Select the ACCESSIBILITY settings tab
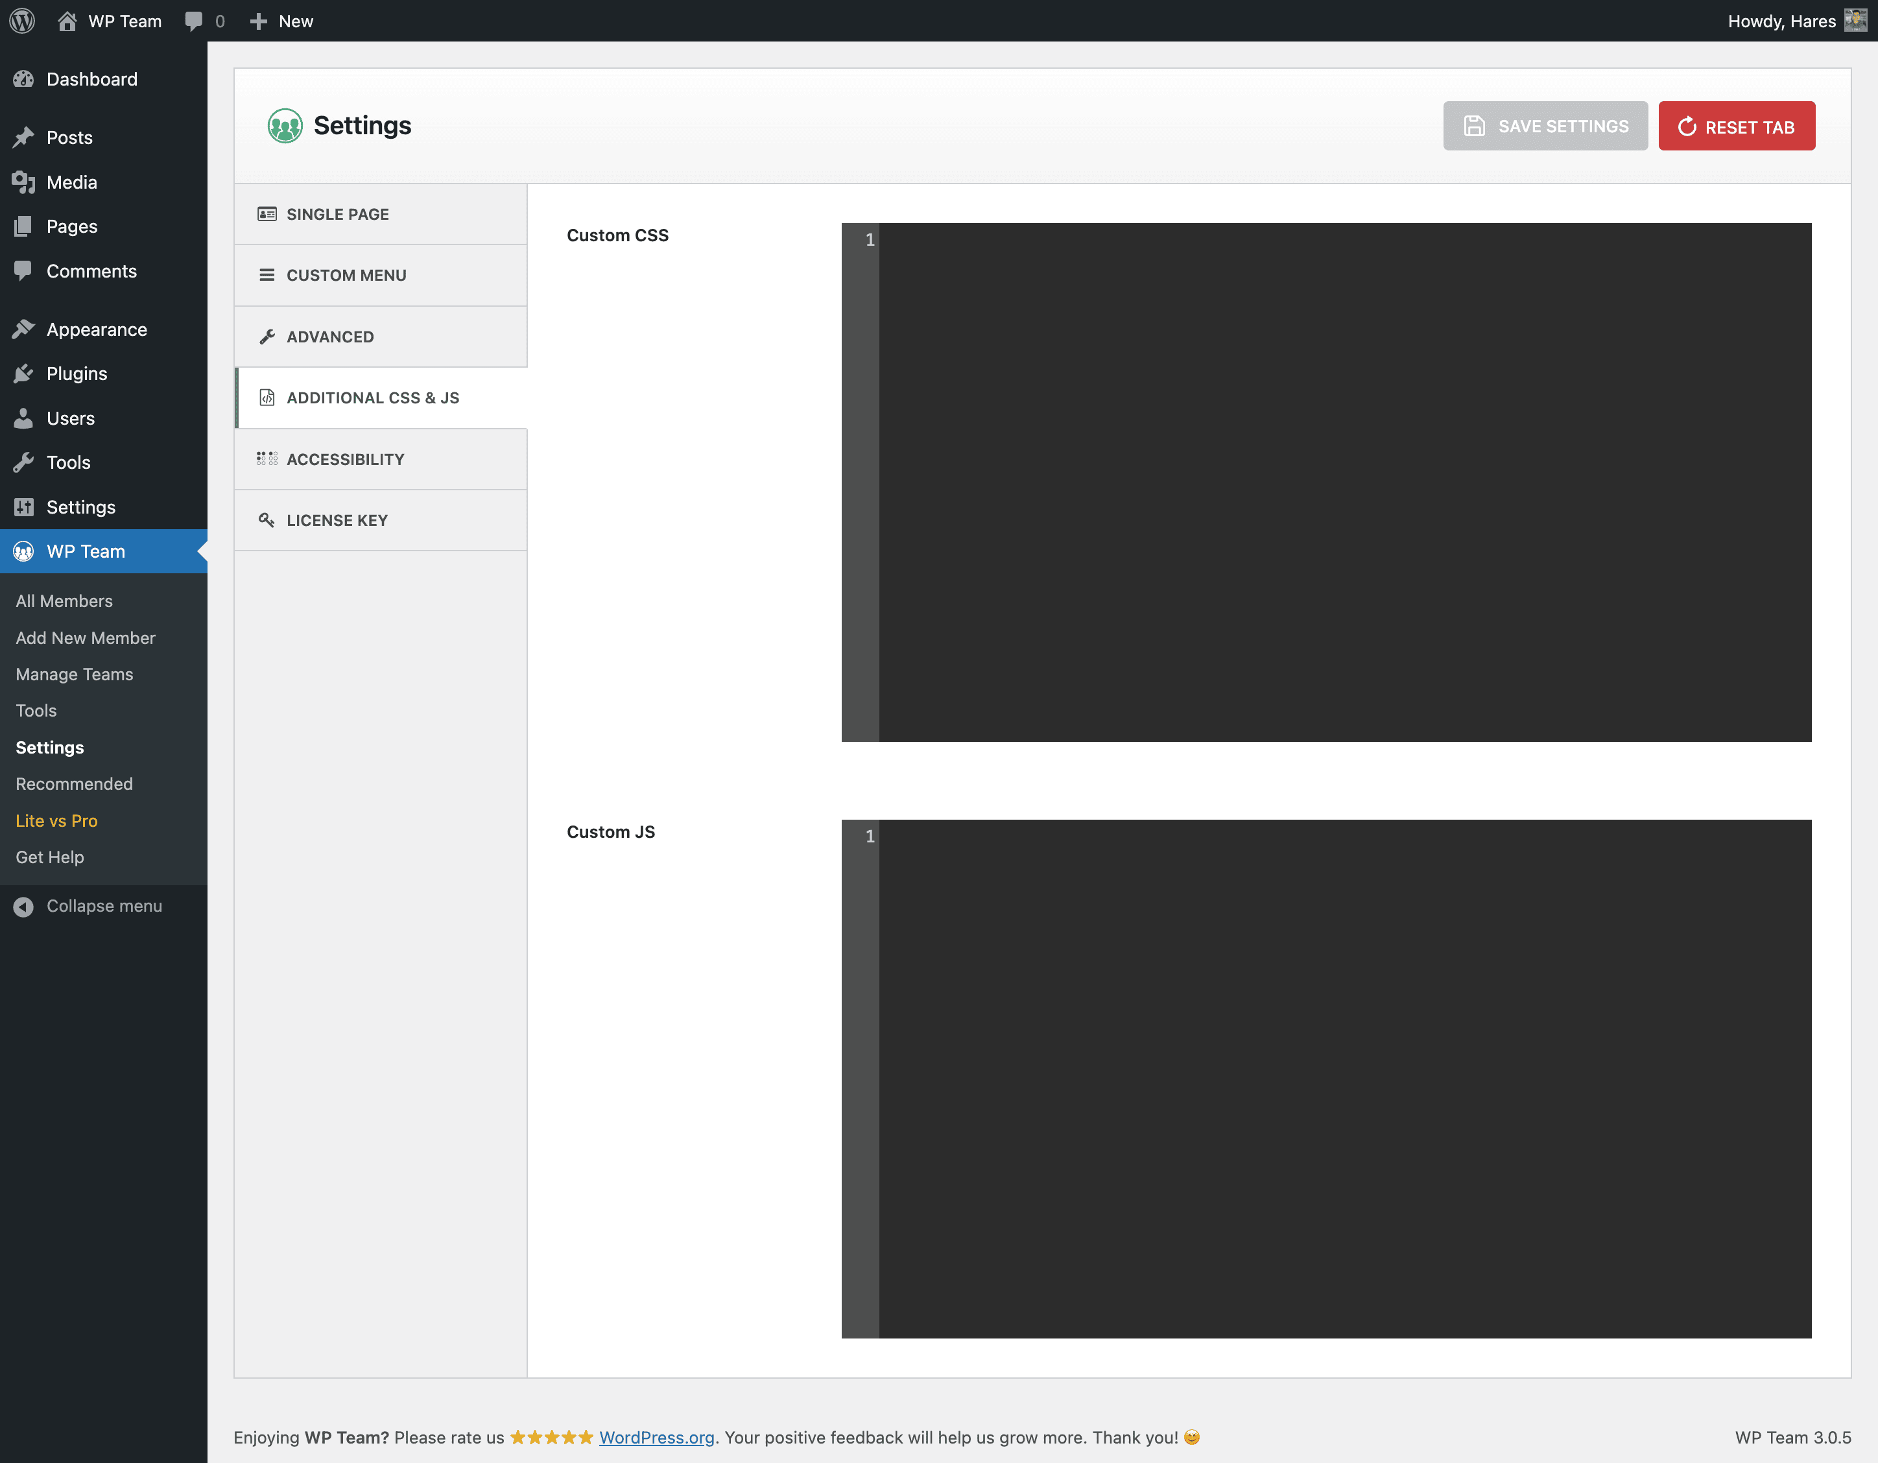 click(381, 457)
